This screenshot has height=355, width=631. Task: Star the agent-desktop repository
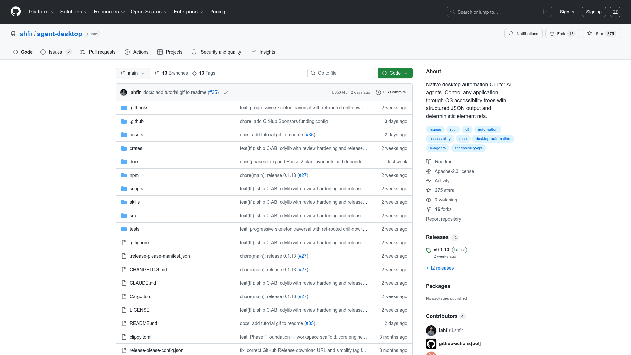tap(601, 34)
